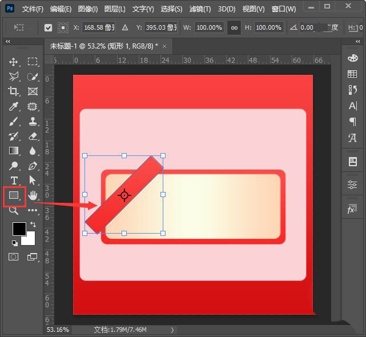This screenshot has height=337, width=366.
Task: Open the 图像(I) menu
Action: point(88,9)
